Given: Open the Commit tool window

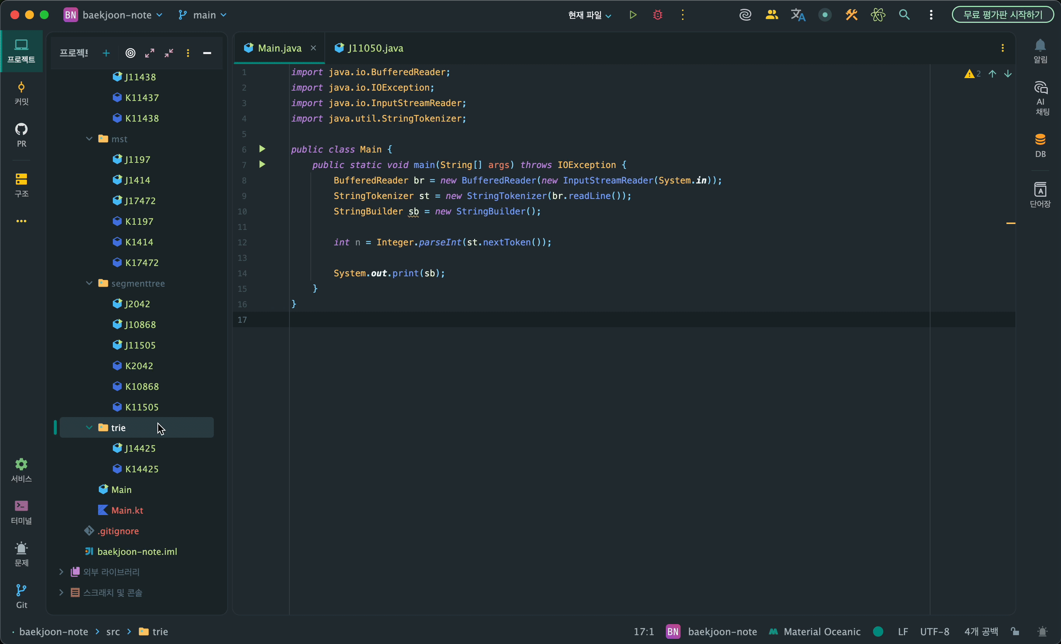Looking at the screenshot, I should (x=21, y=93).
